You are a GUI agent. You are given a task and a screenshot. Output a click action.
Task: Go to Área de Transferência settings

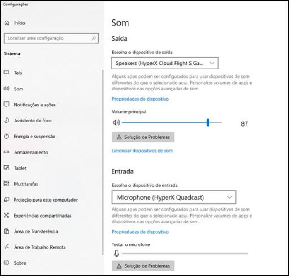point(36,231)
